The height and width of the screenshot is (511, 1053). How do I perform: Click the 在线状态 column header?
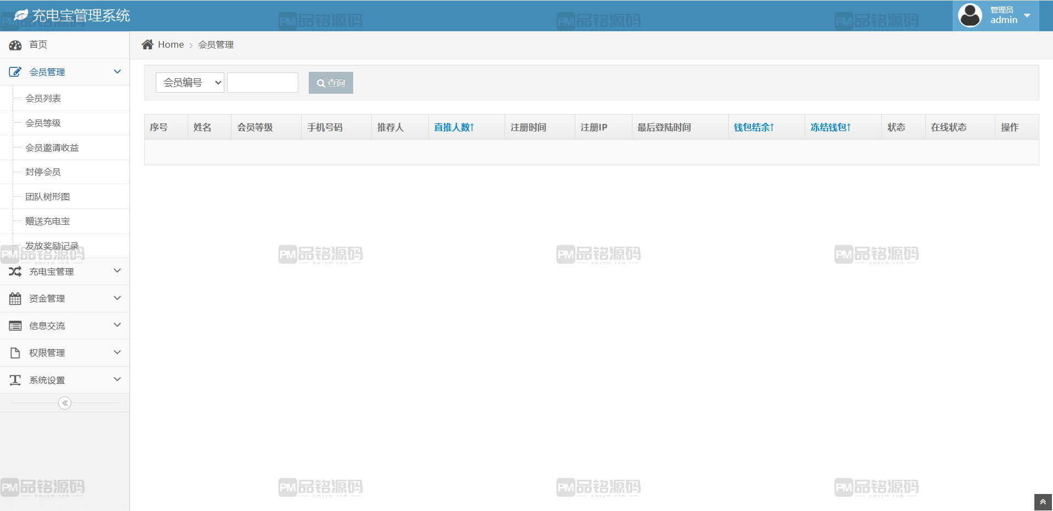tap(949, 127)
